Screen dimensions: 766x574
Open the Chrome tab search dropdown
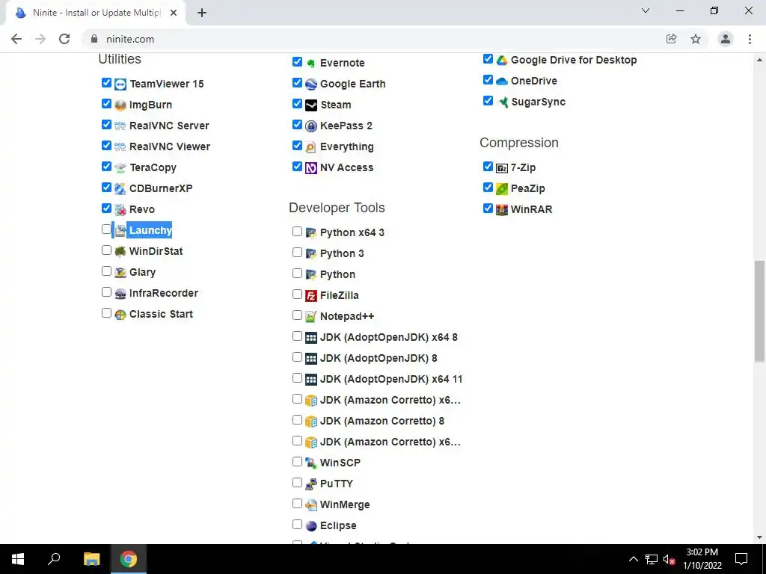coord(646,10)
